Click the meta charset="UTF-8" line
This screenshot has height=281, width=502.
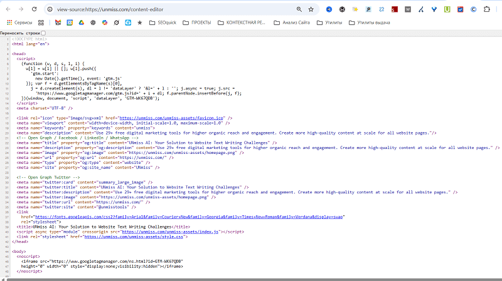[45, 108]
